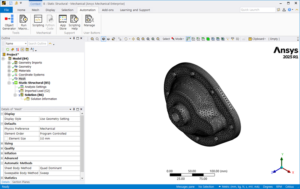Switch to the Display ribbon tab
The image size is (300, 189).
(50, 10)
